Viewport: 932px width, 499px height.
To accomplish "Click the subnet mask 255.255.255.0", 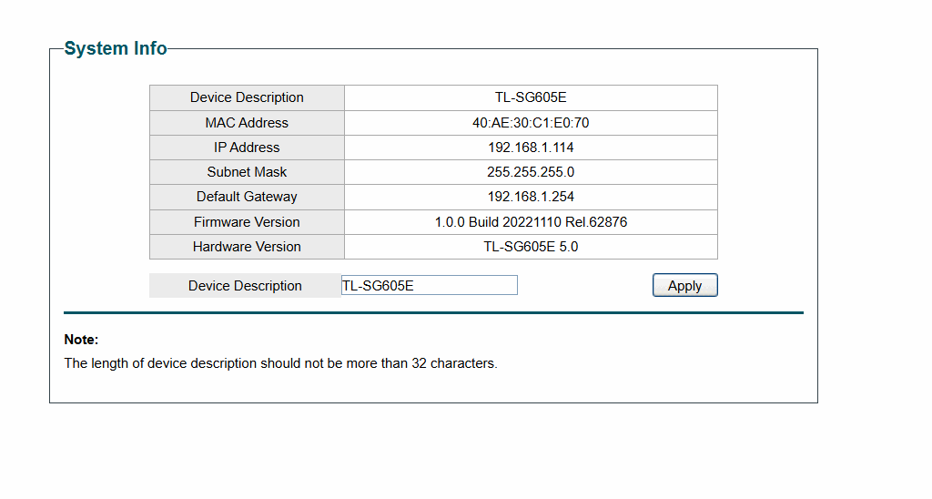I will tap(531, 172).
